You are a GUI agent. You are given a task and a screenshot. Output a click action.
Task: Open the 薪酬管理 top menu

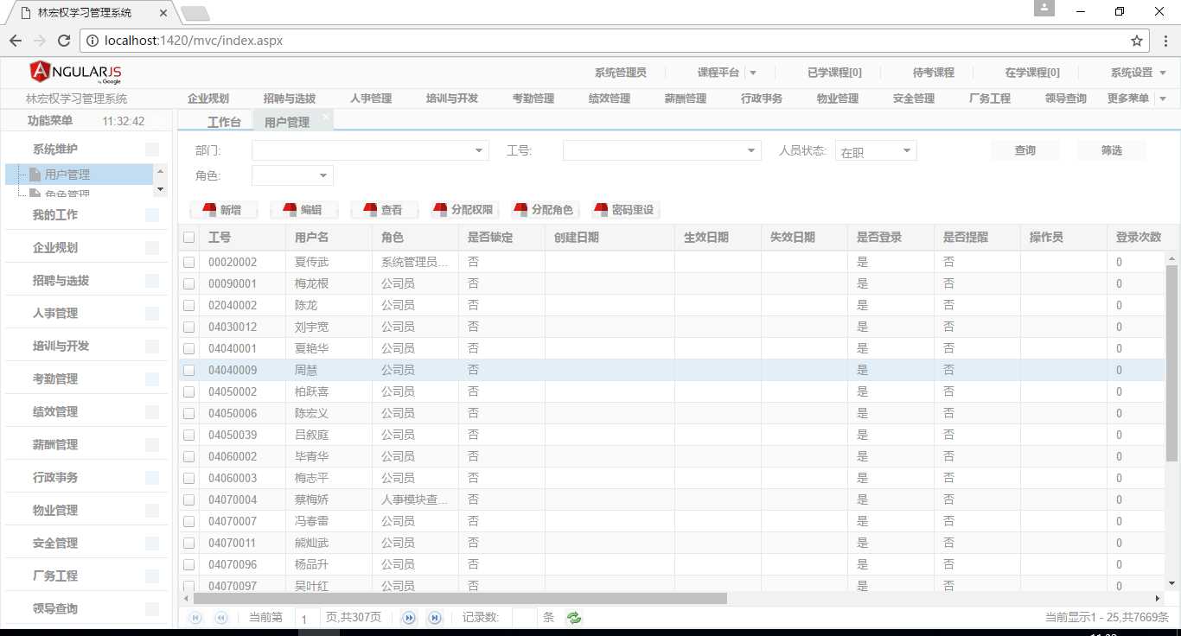[686, 99]
